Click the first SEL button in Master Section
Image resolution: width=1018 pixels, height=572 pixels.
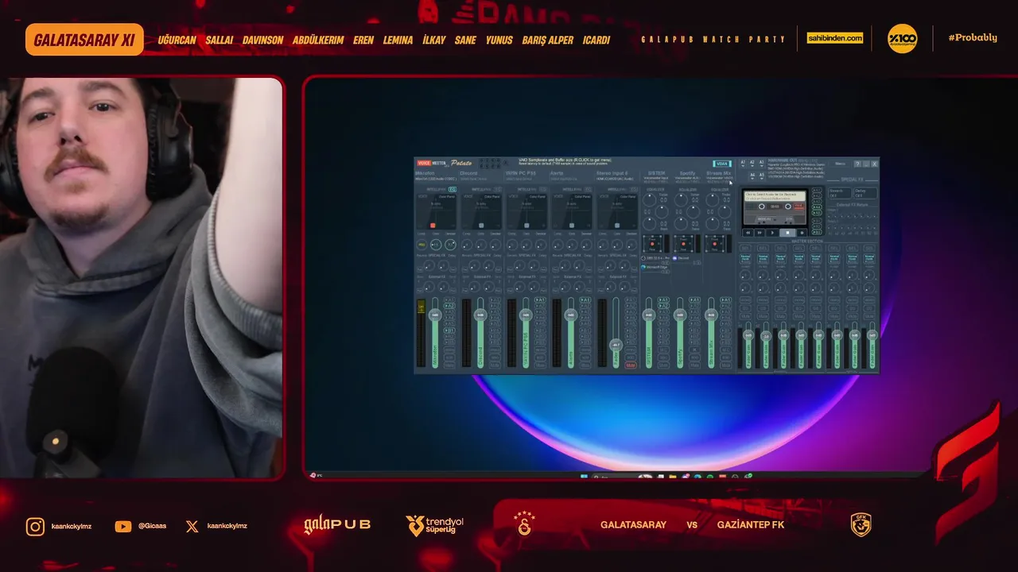click(745, 248)
